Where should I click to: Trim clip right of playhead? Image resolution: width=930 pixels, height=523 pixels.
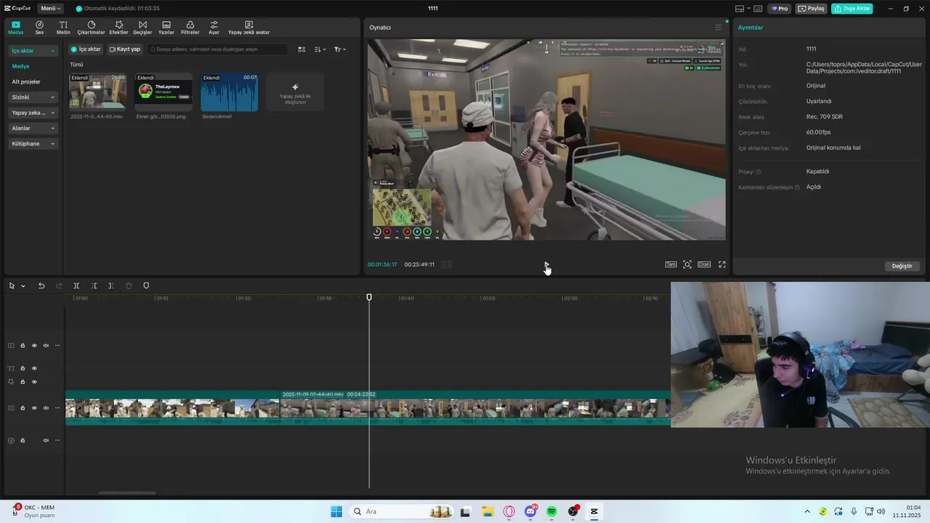[x=111, y=285]
